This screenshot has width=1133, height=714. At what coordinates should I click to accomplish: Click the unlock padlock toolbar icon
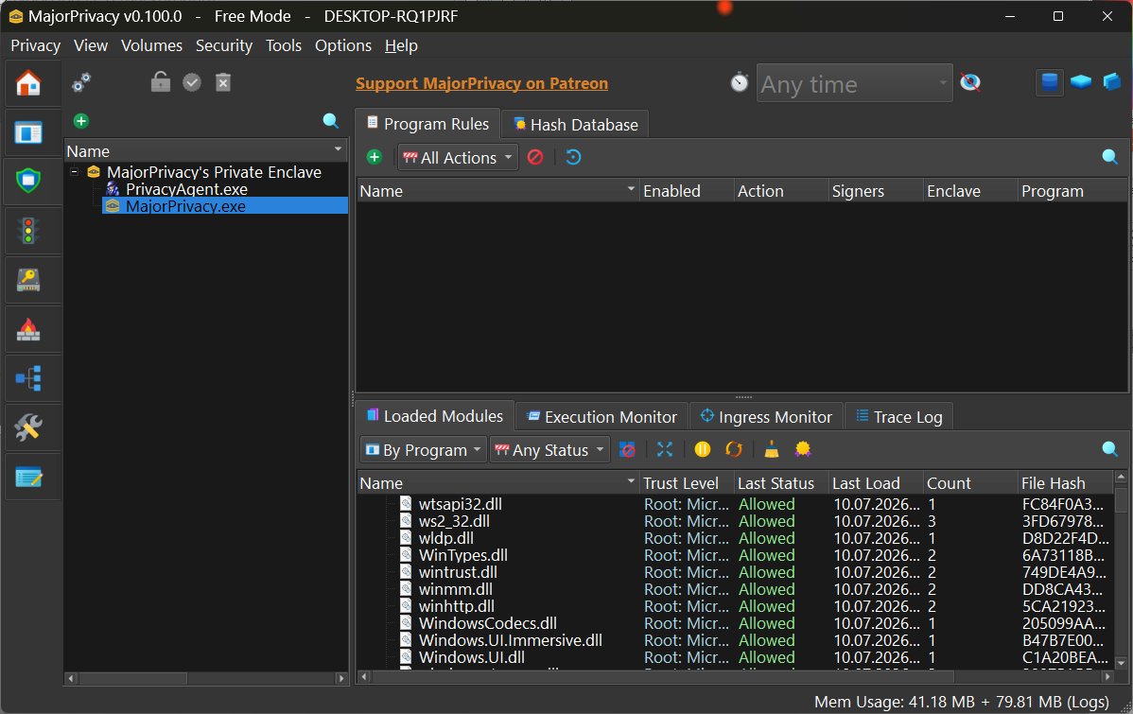click(x=161, y=81)
